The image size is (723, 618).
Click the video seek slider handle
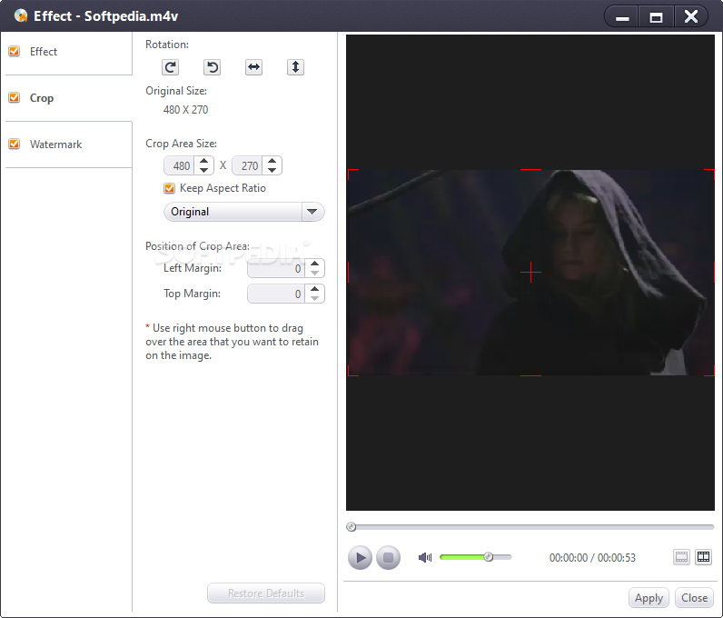(x=352, y=526)
